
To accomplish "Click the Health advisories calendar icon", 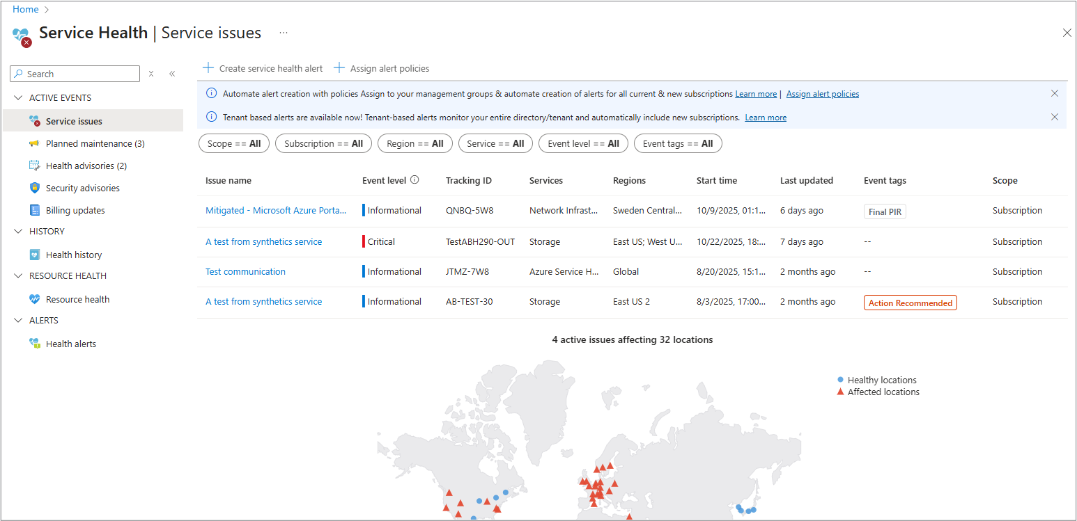I will (34, 166).
